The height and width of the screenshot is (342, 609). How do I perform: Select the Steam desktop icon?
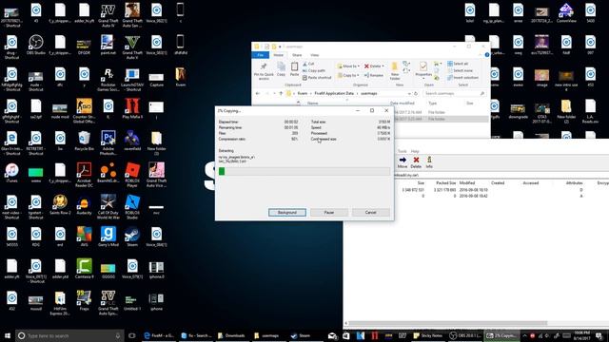tap(132, 237)
